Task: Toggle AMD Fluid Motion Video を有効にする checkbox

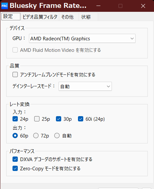Action: [x=15, y=50]
